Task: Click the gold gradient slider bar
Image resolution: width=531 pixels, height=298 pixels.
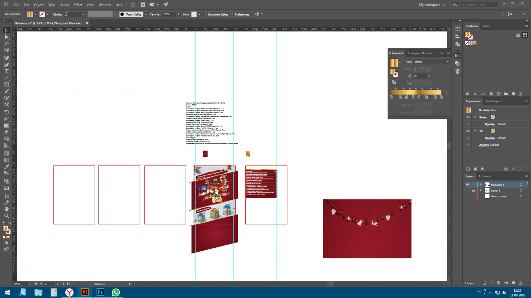Action: pyautogui.click(x=416, y=92)
